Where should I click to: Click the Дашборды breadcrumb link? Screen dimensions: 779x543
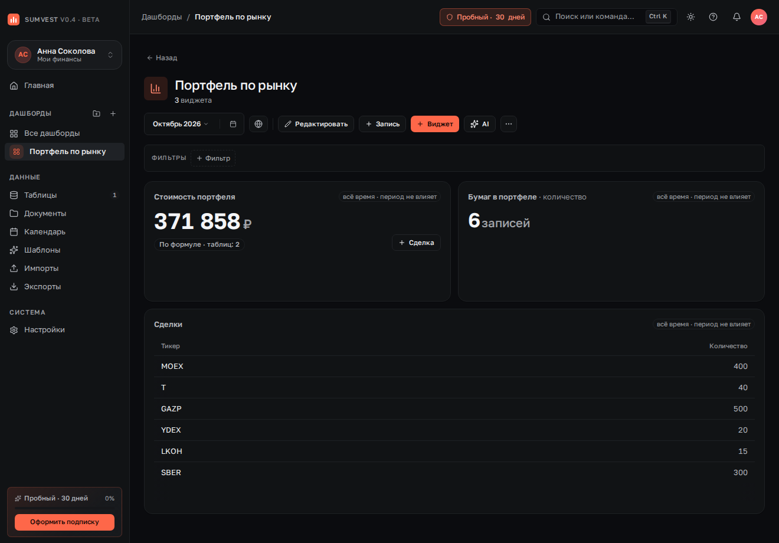click(162, 17)
